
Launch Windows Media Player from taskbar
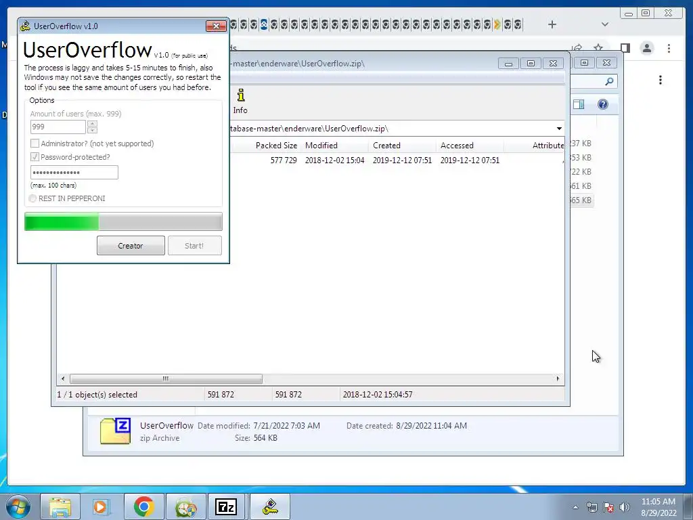click(102, 506)
